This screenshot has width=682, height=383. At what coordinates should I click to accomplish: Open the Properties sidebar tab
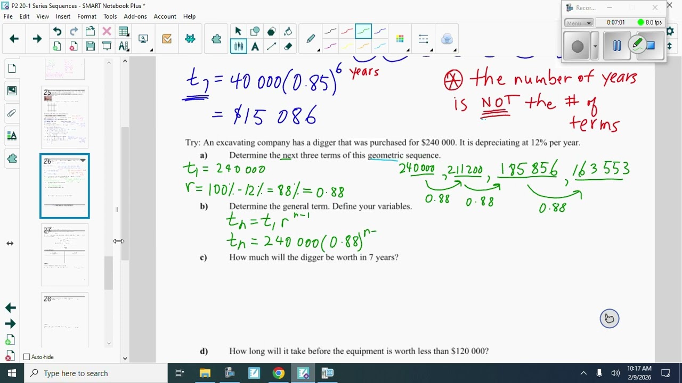(12, 136)
